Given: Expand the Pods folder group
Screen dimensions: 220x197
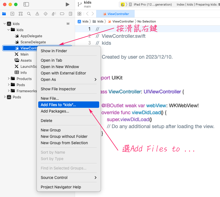Looking at the screenshot, I should click(9, 84).
